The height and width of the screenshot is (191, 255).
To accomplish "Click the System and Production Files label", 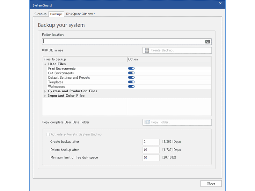I will (73, 91).
